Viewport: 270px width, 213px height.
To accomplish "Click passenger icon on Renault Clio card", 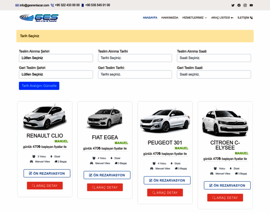I will click(x=34, y=157).
